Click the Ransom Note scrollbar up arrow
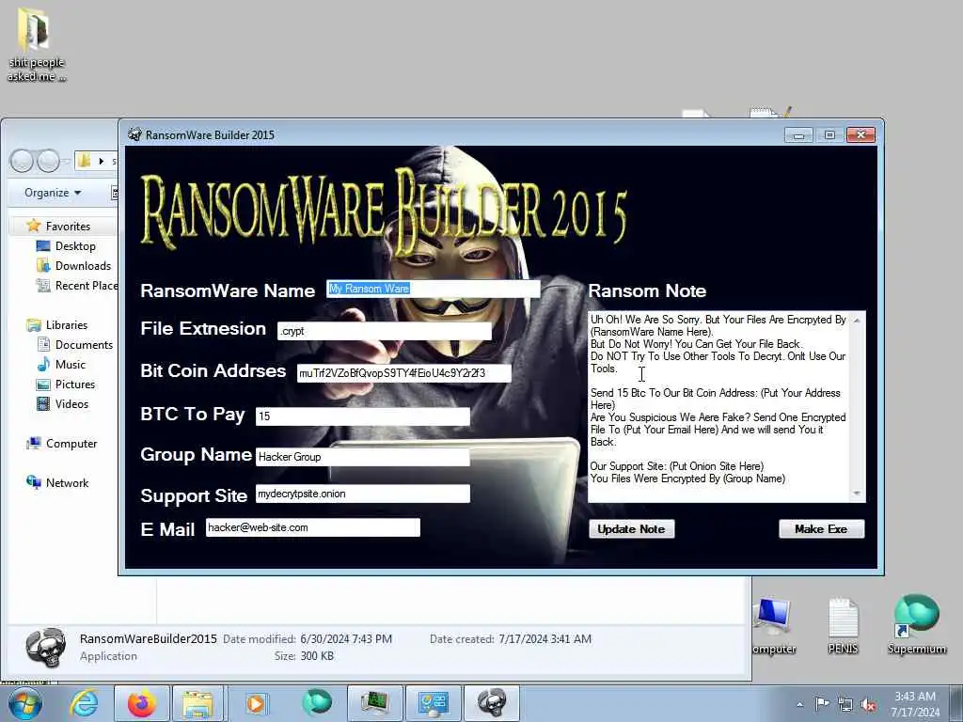This screenshot has width=963, height=722. tap(857, 321)
